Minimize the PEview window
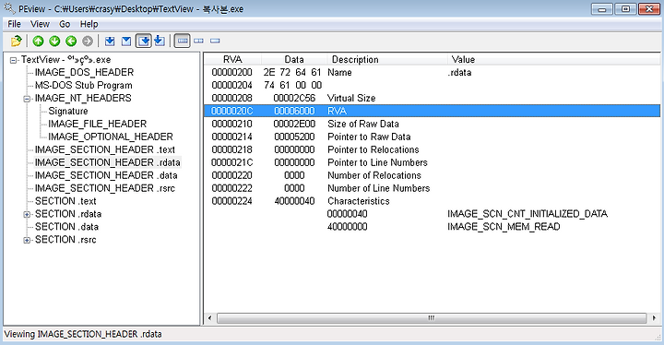The image size is (664, 345). coord(602,9)
